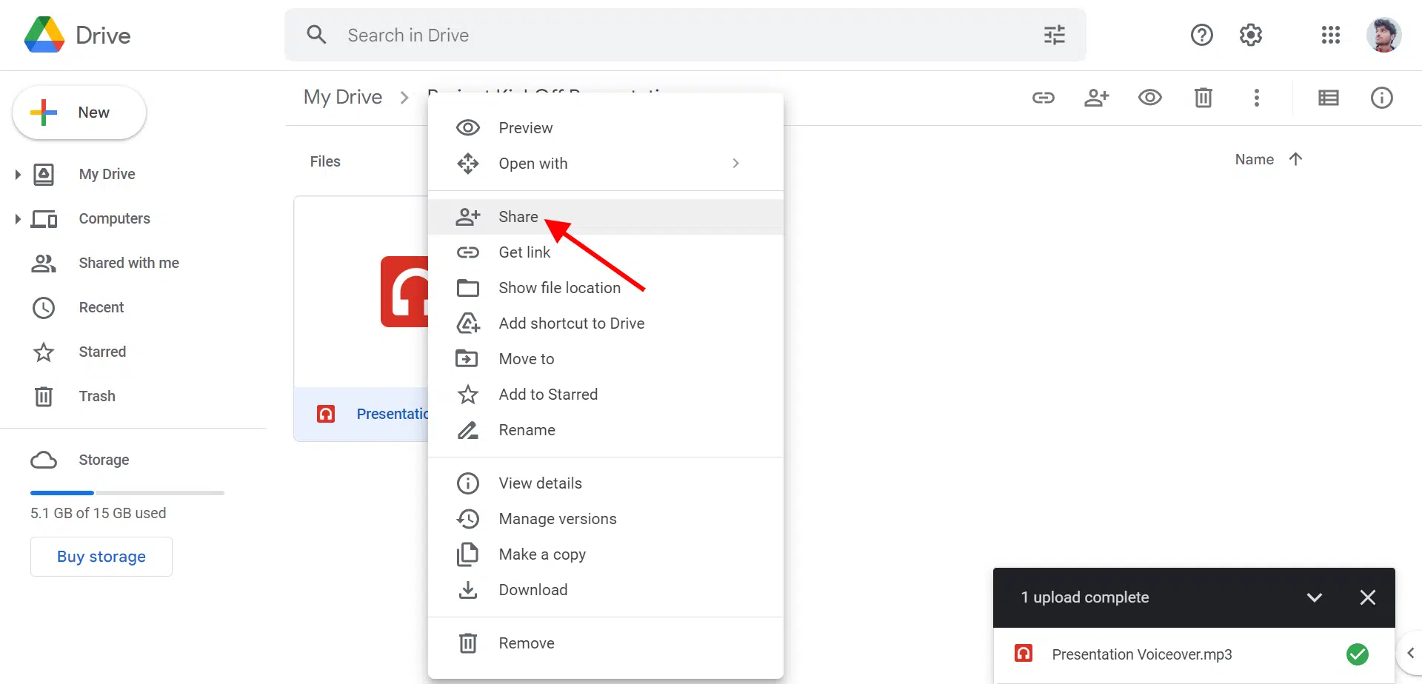Click the Buy storage button
Viewport: 1422px width, 684px height.
click(101, 557)
